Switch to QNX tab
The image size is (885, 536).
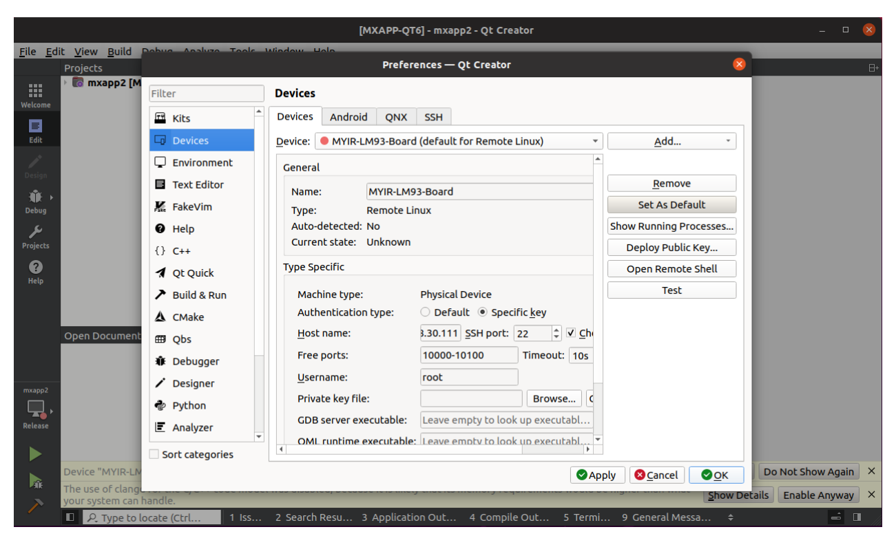coord(396,117)
